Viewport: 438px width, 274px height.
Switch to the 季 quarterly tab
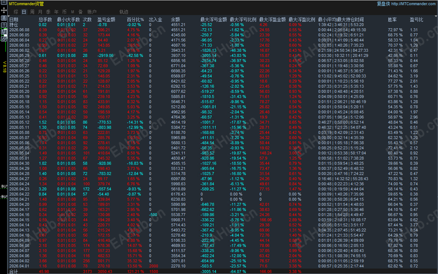48,12
